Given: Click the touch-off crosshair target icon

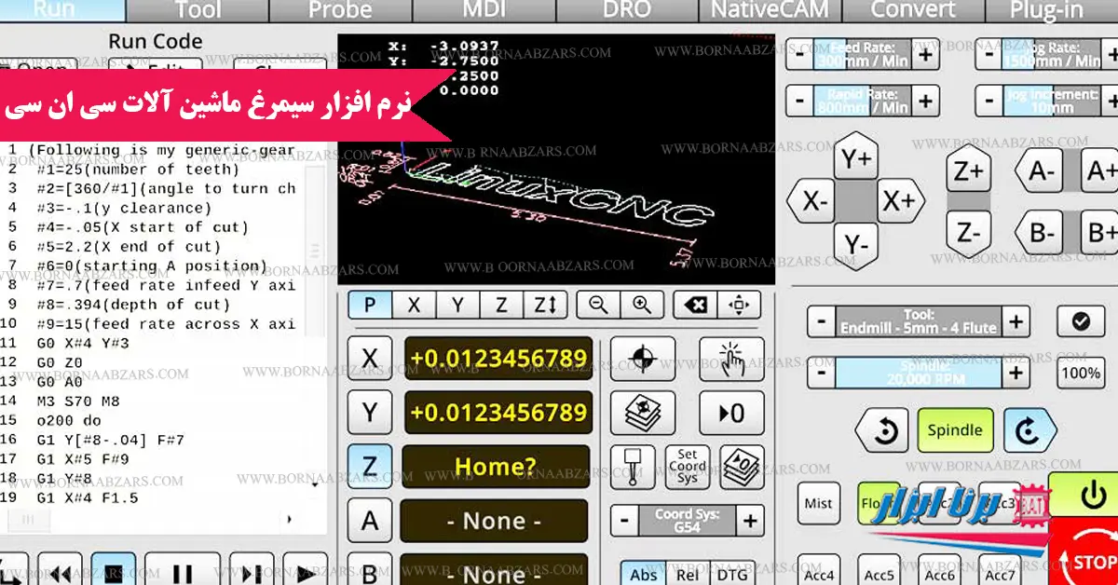Looking at the screenshot, I should (644, 359).
